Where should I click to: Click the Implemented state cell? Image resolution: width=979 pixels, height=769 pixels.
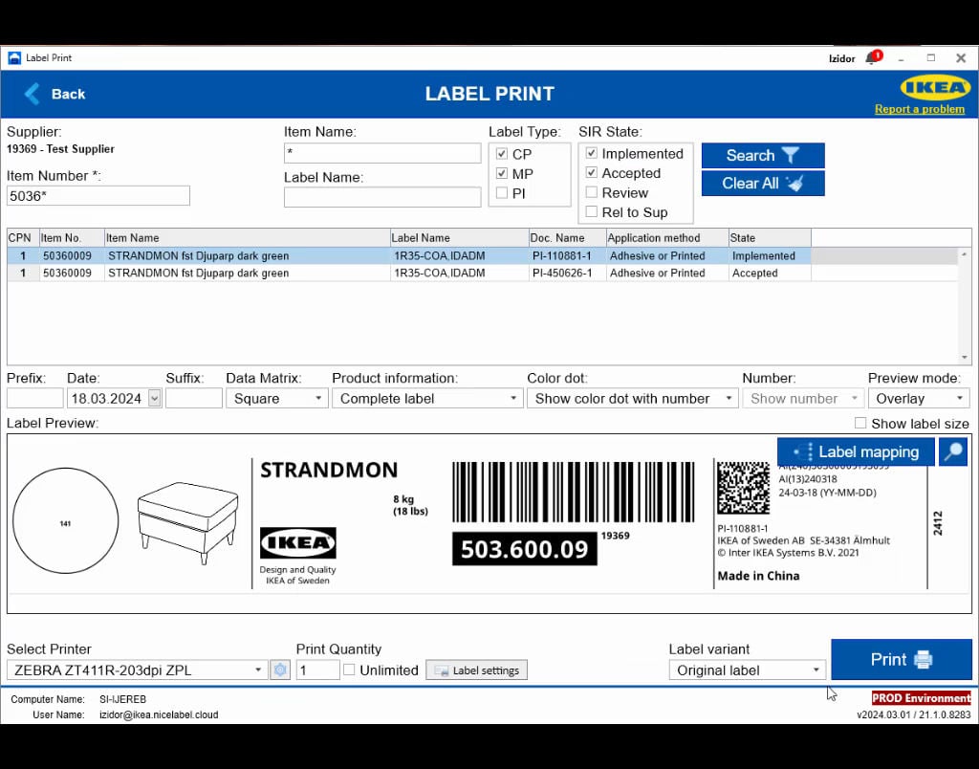click(770, 255)
